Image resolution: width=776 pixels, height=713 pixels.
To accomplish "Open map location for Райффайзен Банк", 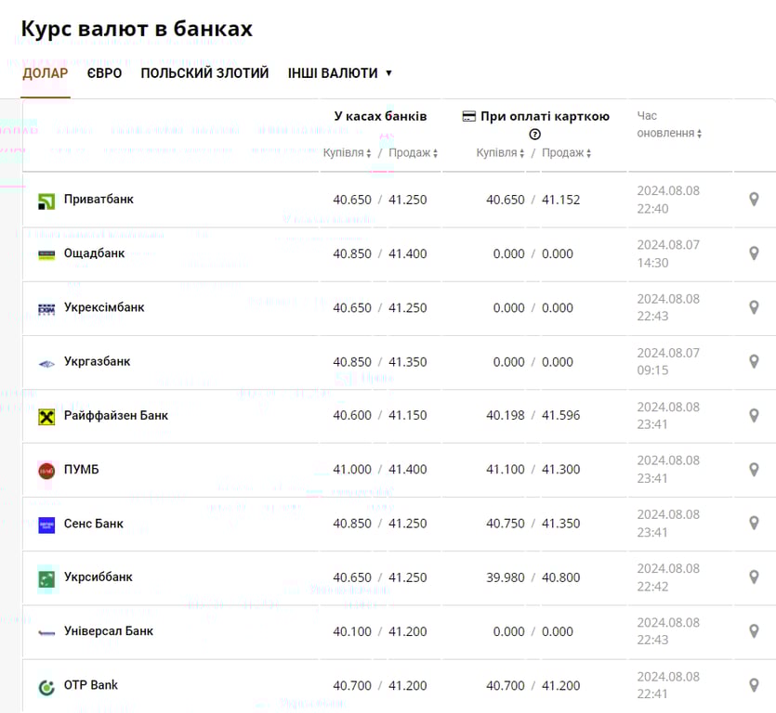I will [754, 416].
